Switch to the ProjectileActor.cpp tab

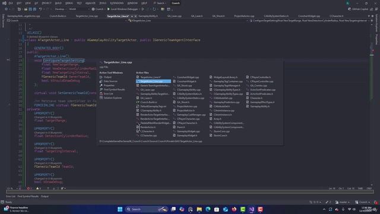click(x=244, y=16)
